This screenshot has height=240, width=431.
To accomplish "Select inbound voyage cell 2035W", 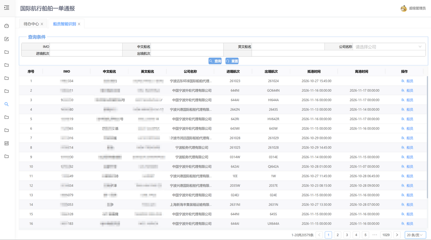I will pos(235,186).
